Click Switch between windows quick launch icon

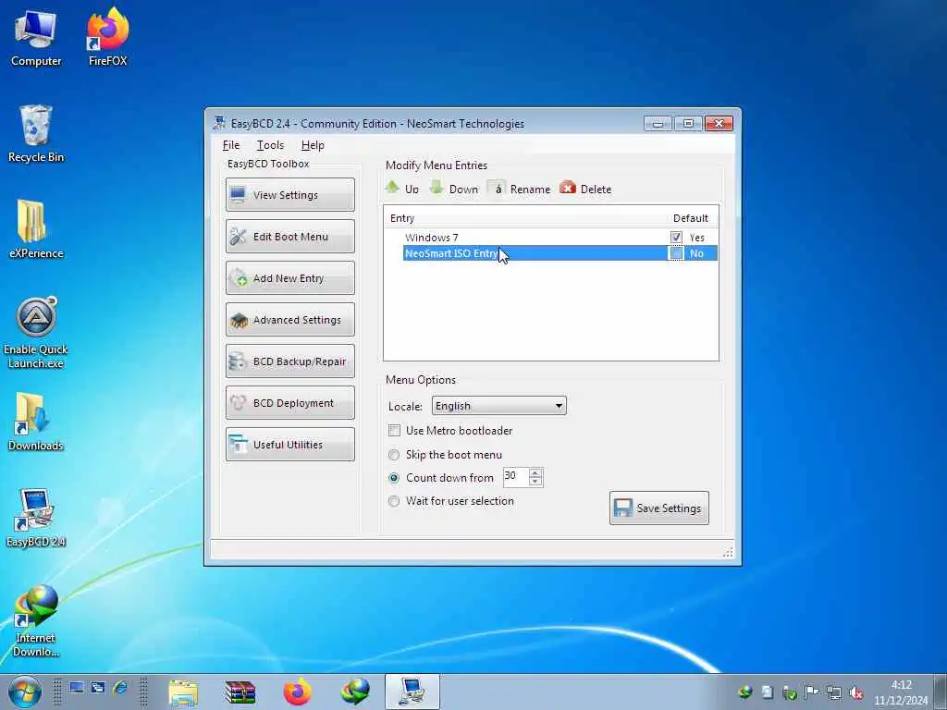tap(98, 688)
